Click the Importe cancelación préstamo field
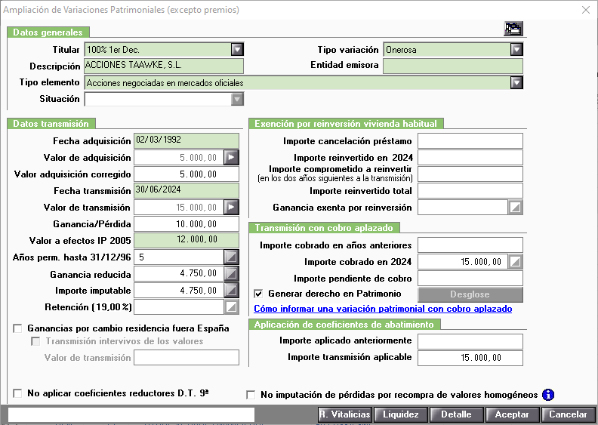 point(470,141)
